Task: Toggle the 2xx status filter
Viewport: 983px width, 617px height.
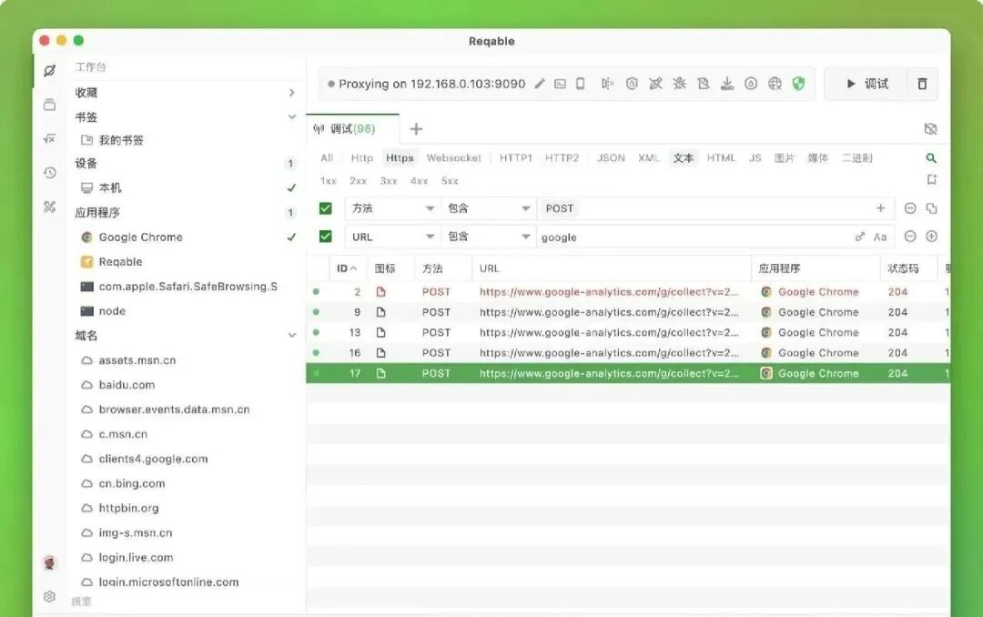Action: tap(358, 180)
